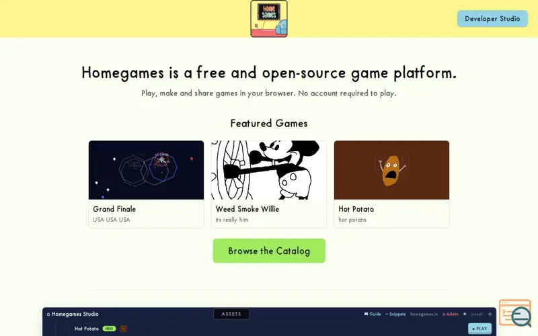Click the Homegames Studio home label
This screenshot has width=538, height=336.
(73, 314)
